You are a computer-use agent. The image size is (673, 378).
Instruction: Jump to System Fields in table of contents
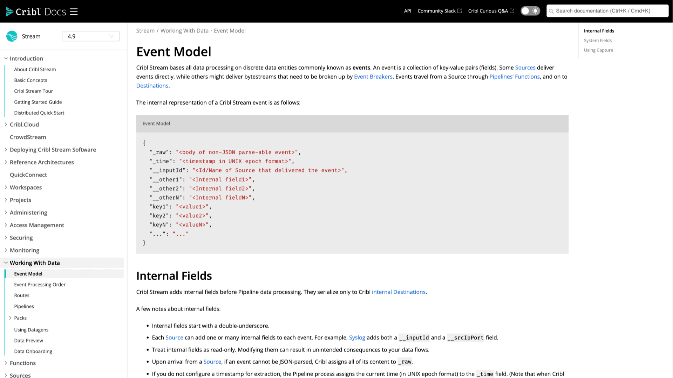tap(598, 41)
